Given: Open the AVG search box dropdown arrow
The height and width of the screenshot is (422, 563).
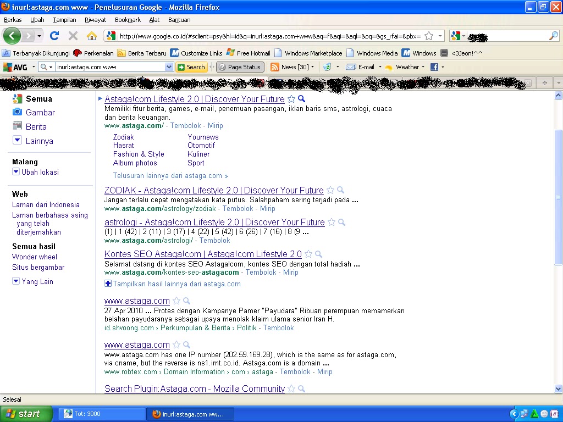Looking at the screenshot, I should tap(169, 67).
